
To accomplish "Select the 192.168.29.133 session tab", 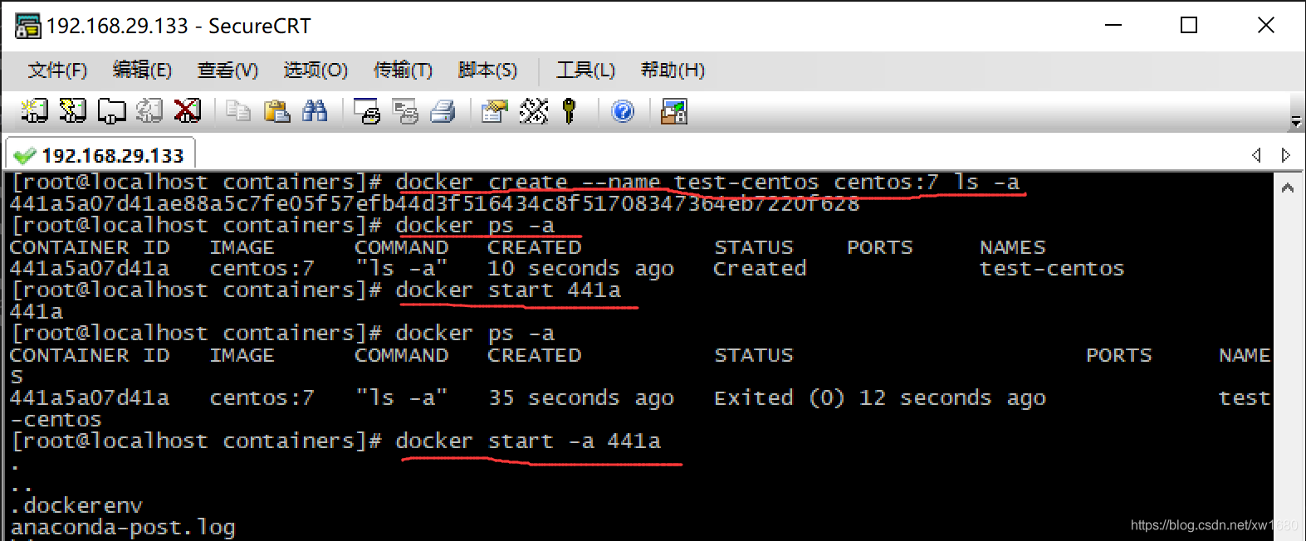I will pyautogui.click(x=100, y=155).
